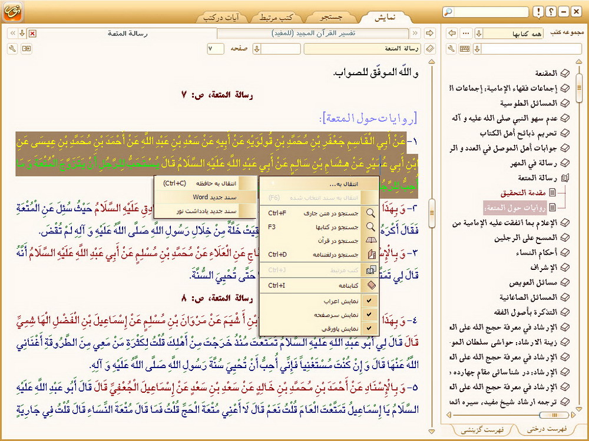Viewport: 589px width, 441px height.
Task: Open help with the question mark button
Action: coord(551,12)
